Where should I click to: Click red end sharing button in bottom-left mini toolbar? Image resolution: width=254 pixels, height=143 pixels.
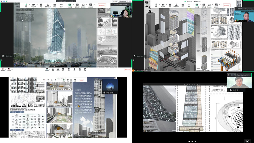point(81,80)
